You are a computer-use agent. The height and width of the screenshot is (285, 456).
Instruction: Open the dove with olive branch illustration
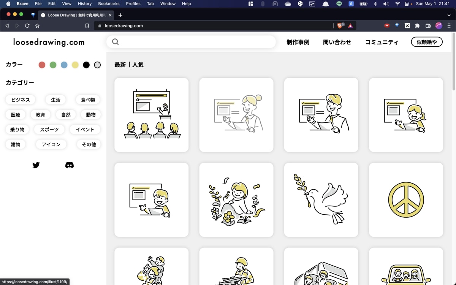(321, 200)
